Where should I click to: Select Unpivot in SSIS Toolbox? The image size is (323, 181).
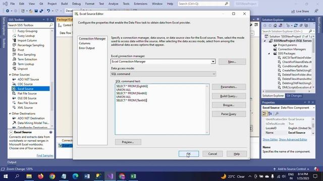pos(22,69)
